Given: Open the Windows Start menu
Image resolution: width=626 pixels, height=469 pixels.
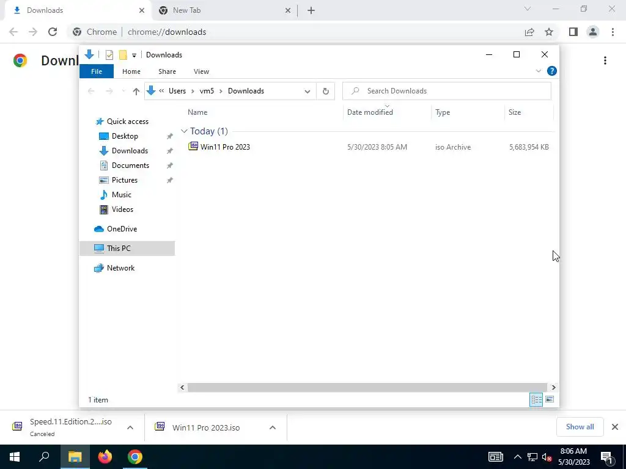Looking at the screenshot, I should point(15,457).
